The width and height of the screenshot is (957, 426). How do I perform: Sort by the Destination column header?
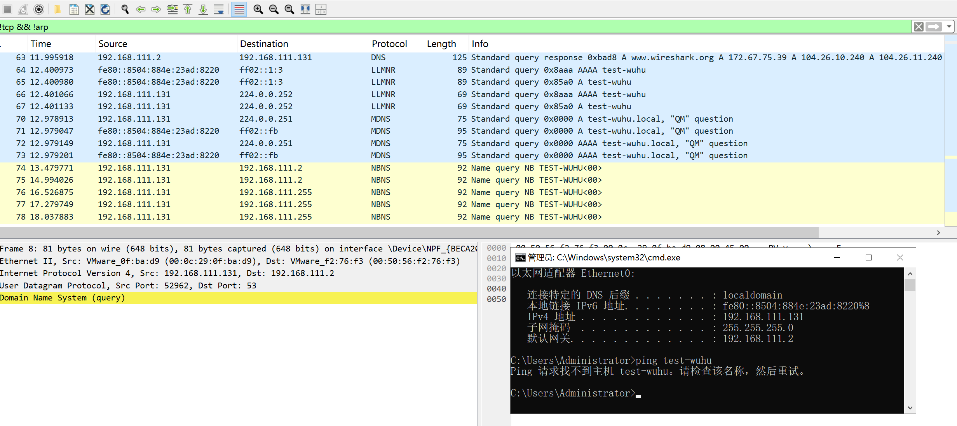coord(264,44)
